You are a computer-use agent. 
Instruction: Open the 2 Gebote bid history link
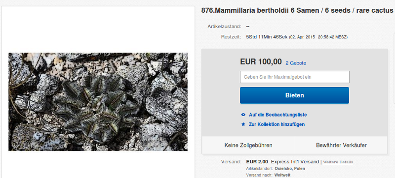[x=296, y=63]
